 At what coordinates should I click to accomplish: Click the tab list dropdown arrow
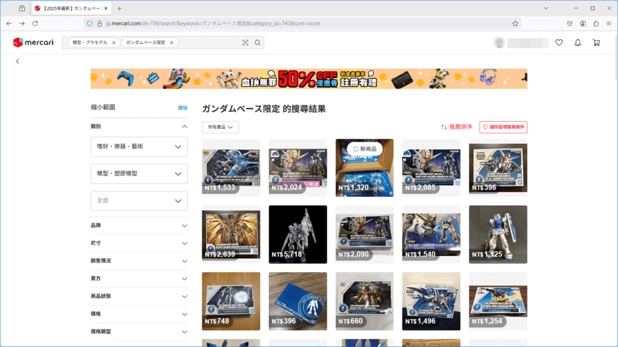(546, 8)
